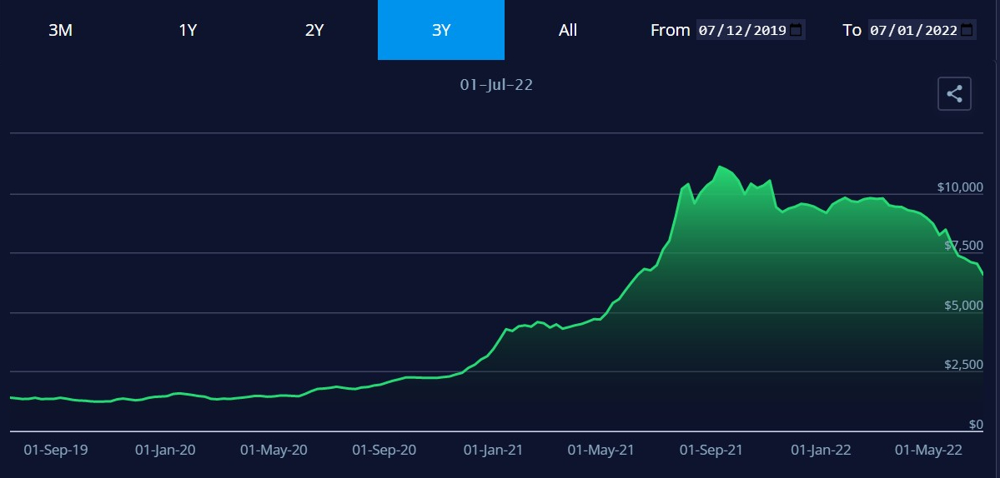Viewport: 1000px width, 478px height.
Task: Click the 01-May-22 axis date
Action: [929, 450]
